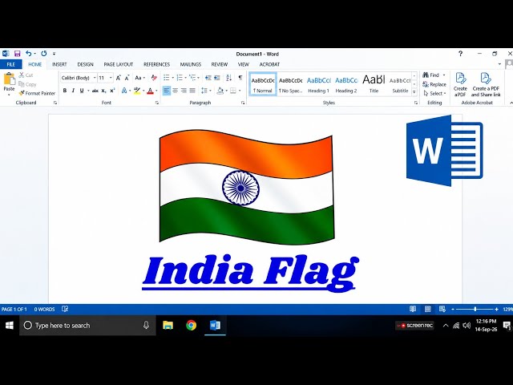Image resolution: width=513 pixels, height=385 pixels.
Task: Click the Shading paint bucket icon
Action: pos(220,91)
